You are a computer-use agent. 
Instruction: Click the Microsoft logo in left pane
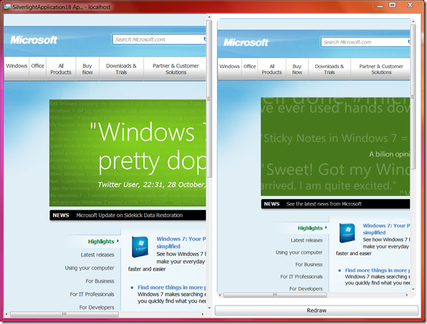34,40
